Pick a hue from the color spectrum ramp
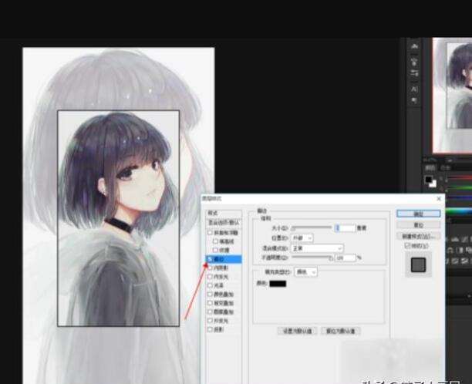Screen dimensions: 472x384 click(x=459, y=211)
